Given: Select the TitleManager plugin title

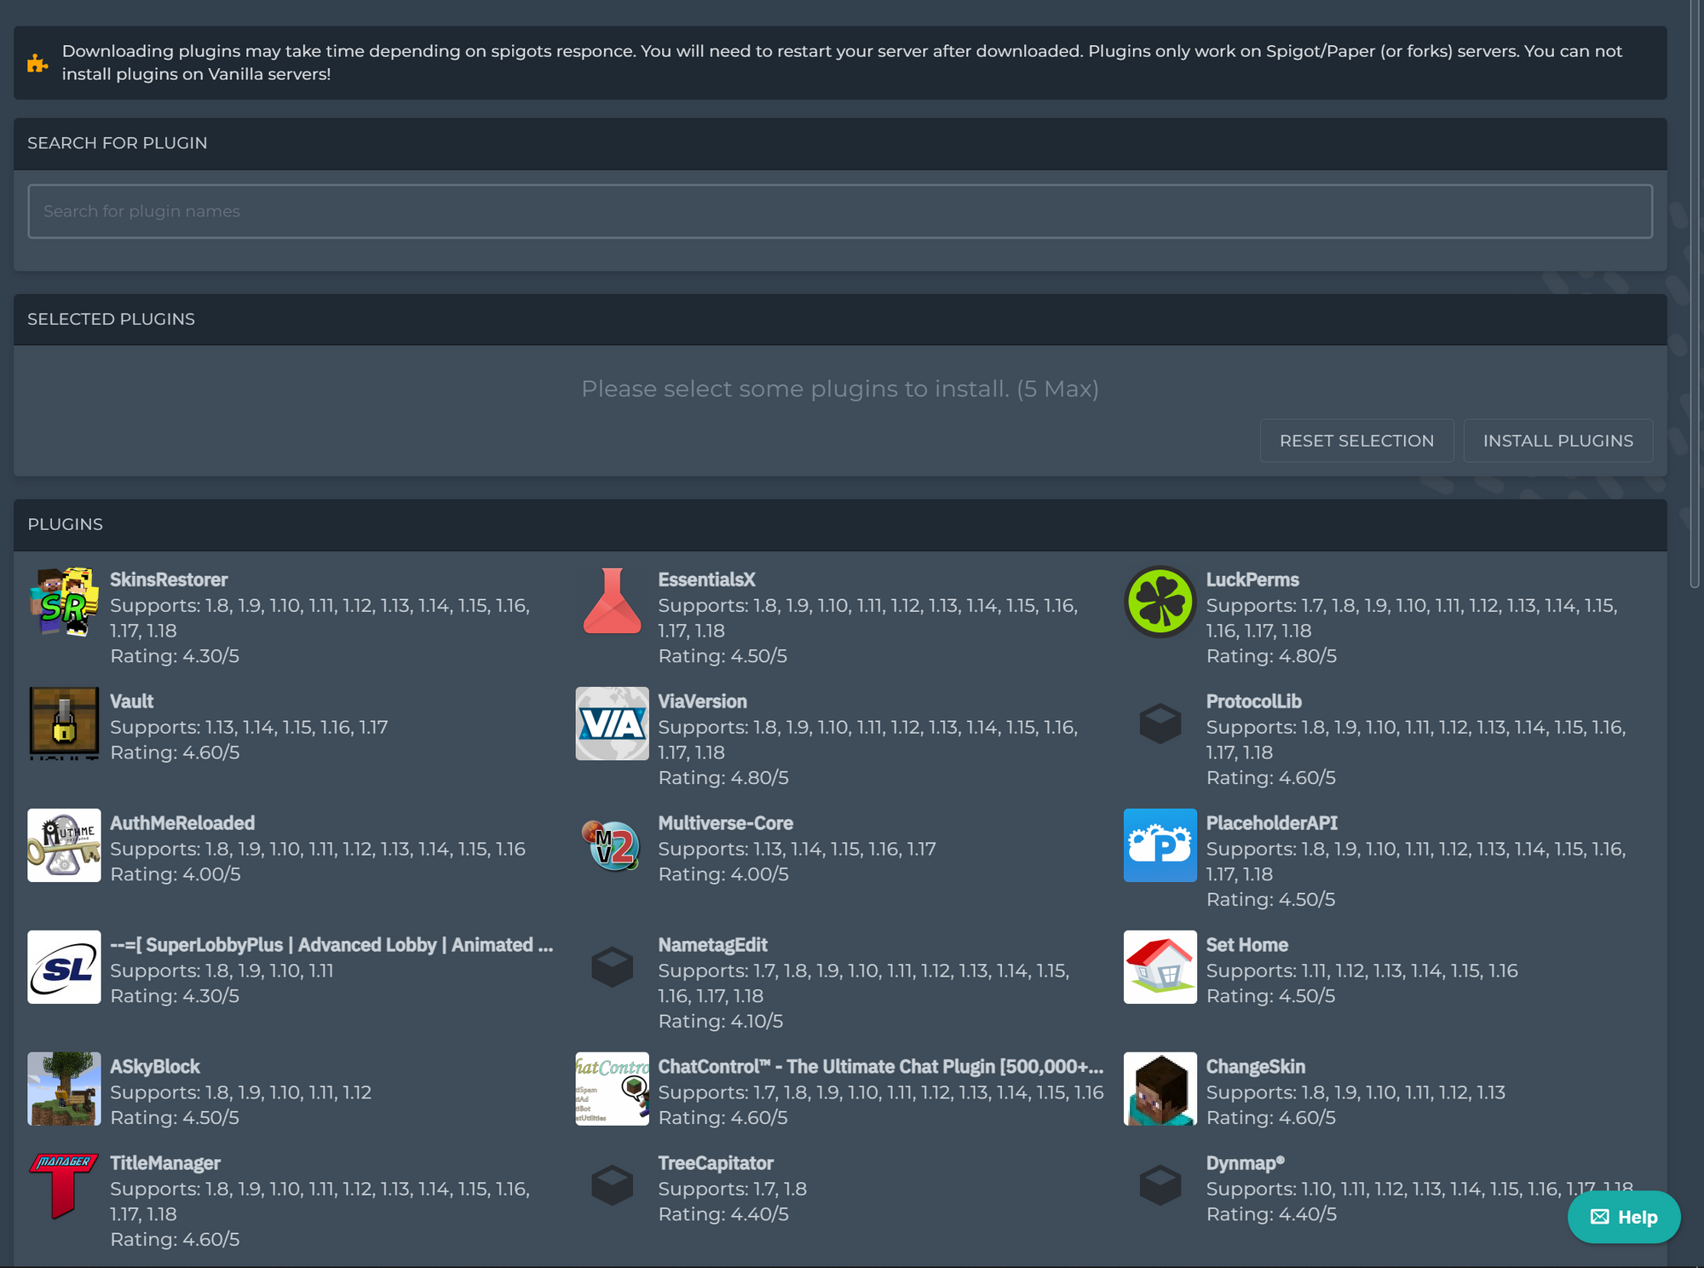Looking at the screenshot, I should [x=165, y=1163].
